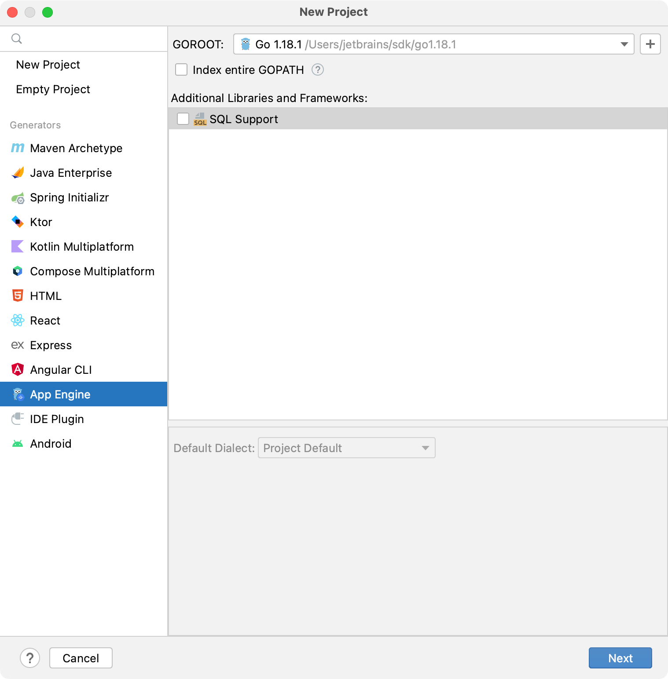Click the Spring Initializr leaf icon
The width and height of the screenshot is (668, 679).
18,198
